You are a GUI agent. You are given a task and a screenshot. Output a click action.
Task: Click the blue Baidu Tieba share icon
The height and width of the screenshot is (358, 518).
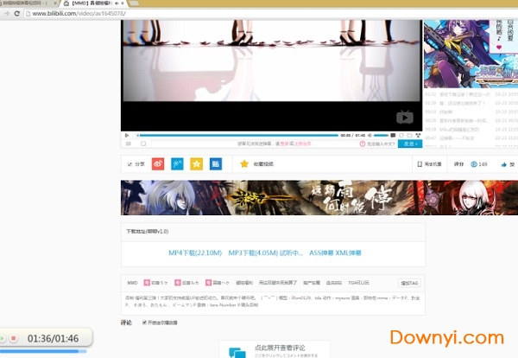[215, 163]
